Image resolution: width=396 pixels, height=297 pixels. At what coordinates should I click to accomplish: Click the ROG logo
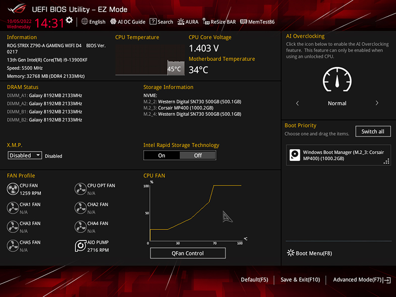pyautogui.click(x=17, y=9)
